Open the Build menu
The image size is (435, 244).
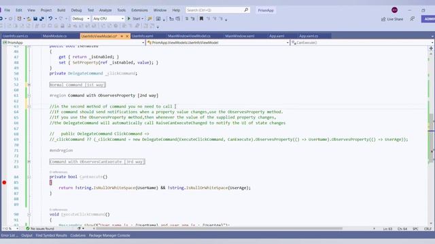pyautogui.click(x=61, y=10)
